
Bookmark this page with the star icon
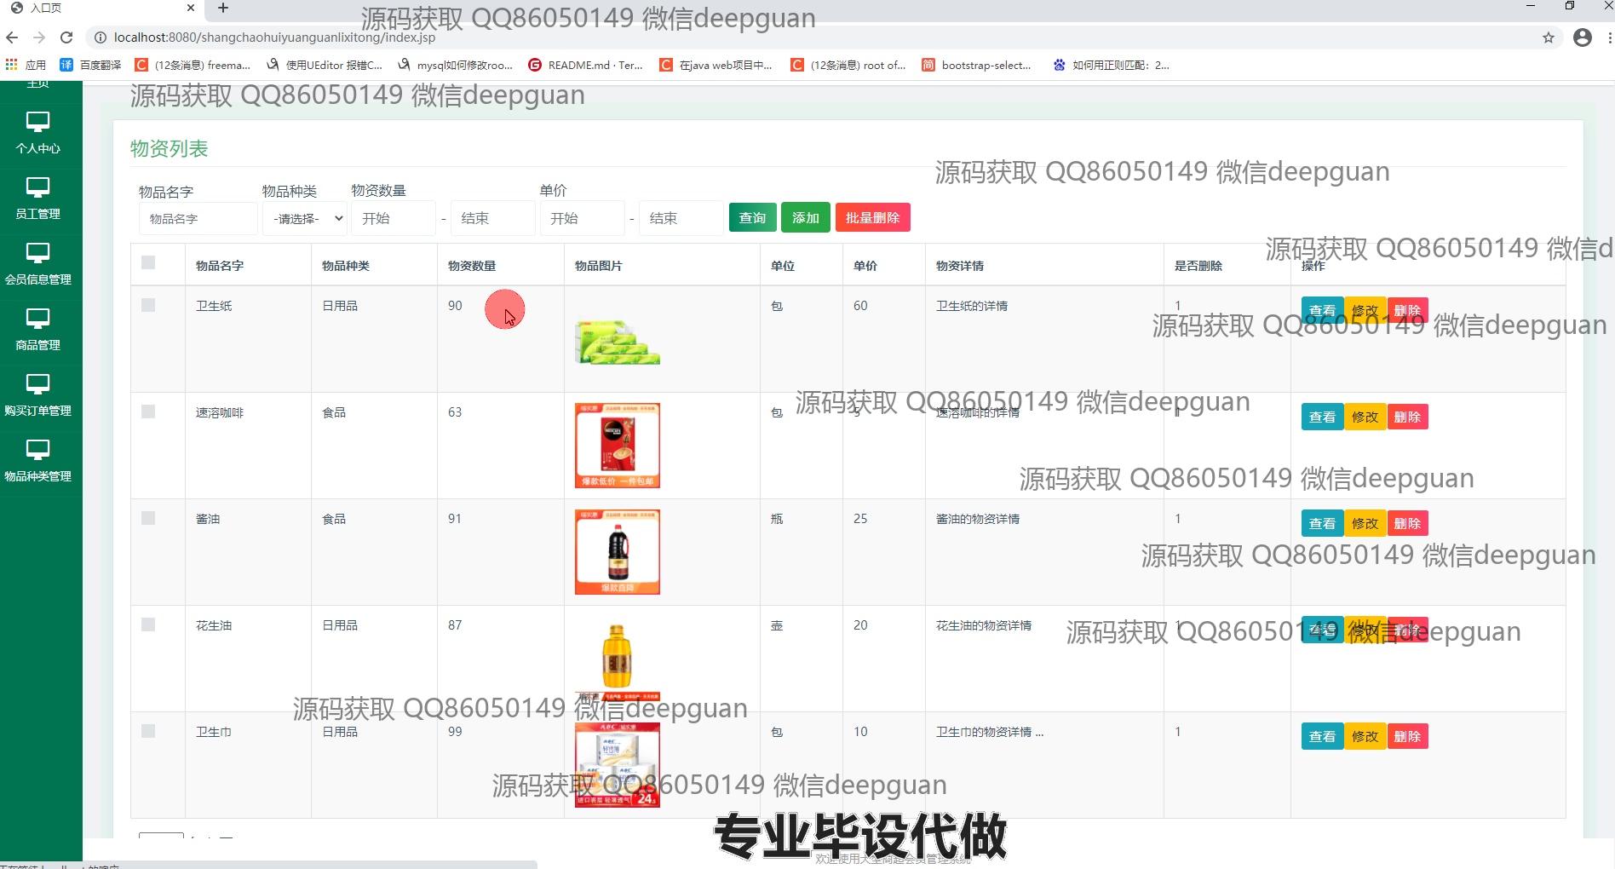click(x=1549, y=37)
